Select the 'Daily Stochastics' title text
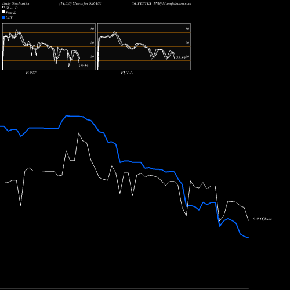 click(x=16, y=3)
